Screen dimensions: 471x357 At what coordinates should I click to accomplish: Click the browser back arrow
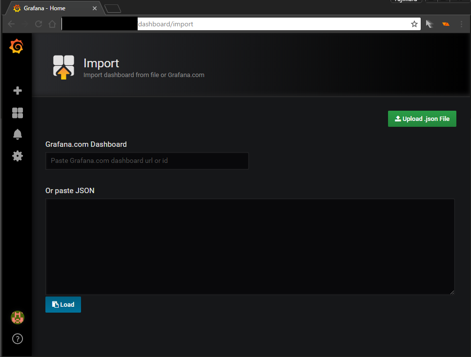coord(11,24)
